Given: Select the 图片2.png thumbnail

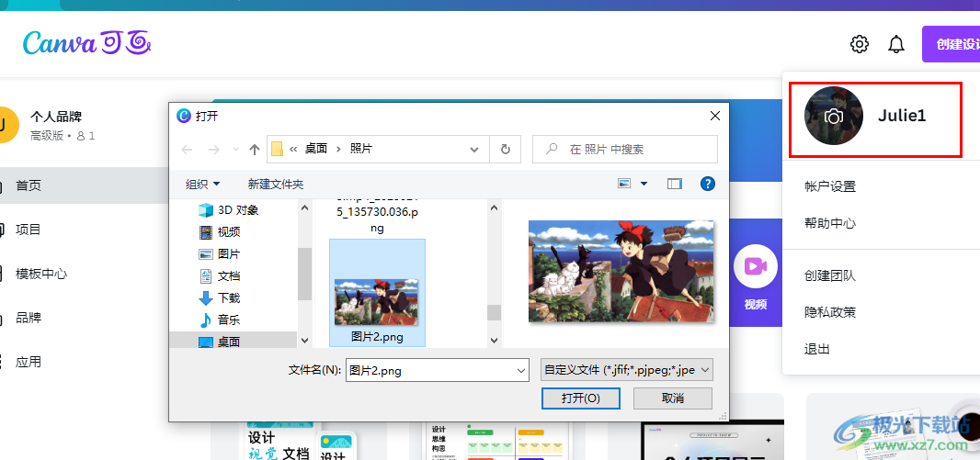Looking at the screenshot, I should (377, 292).
